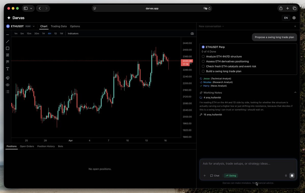
Task: Select the price levels drawing tool below Fibonacci
Action: click(x=7, y=62)
